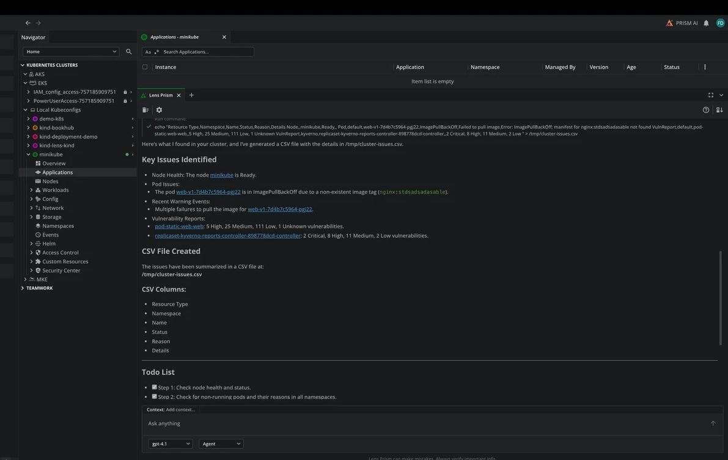This screenshot has height=460, width=728.
Task: Check the Step 1 todo checkbox
Action: pyautogui.click(x=153, y=385)
